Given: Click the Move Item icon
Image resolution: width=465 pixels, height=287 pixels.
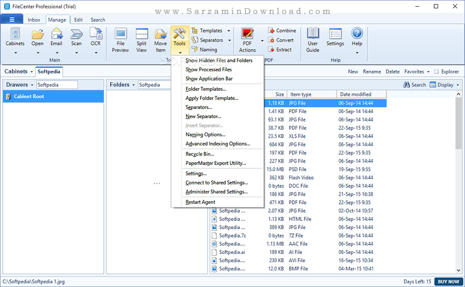Looking at the screenshot, I should [x=161, y=34].
